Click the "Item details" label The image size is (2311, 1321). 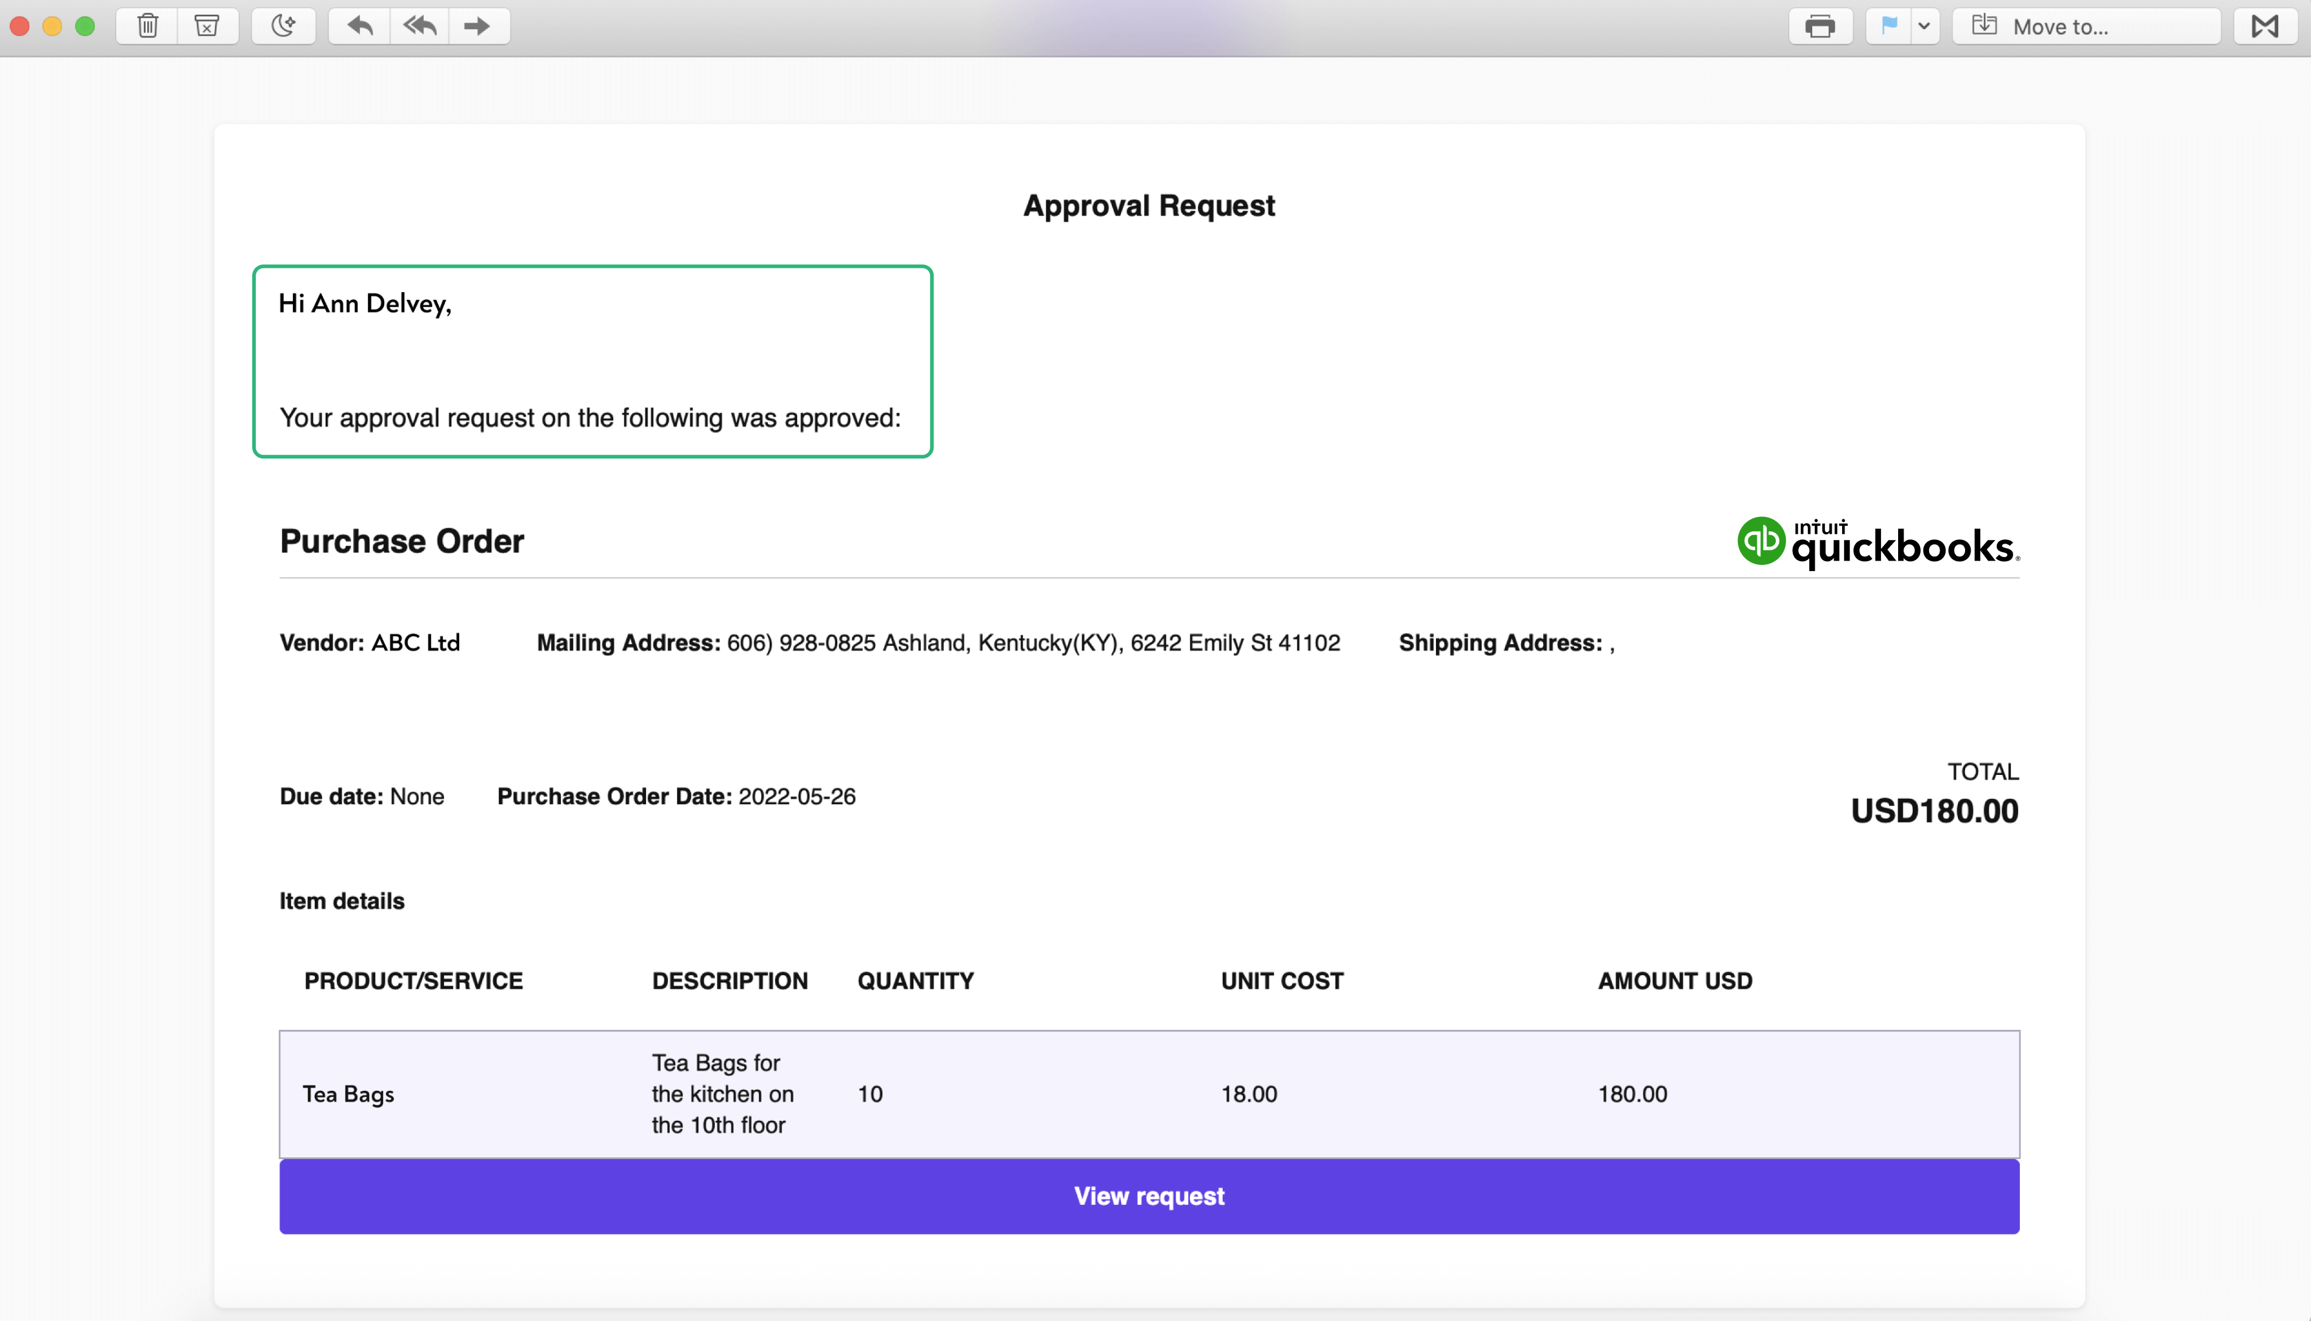click(x=342, y=901)
